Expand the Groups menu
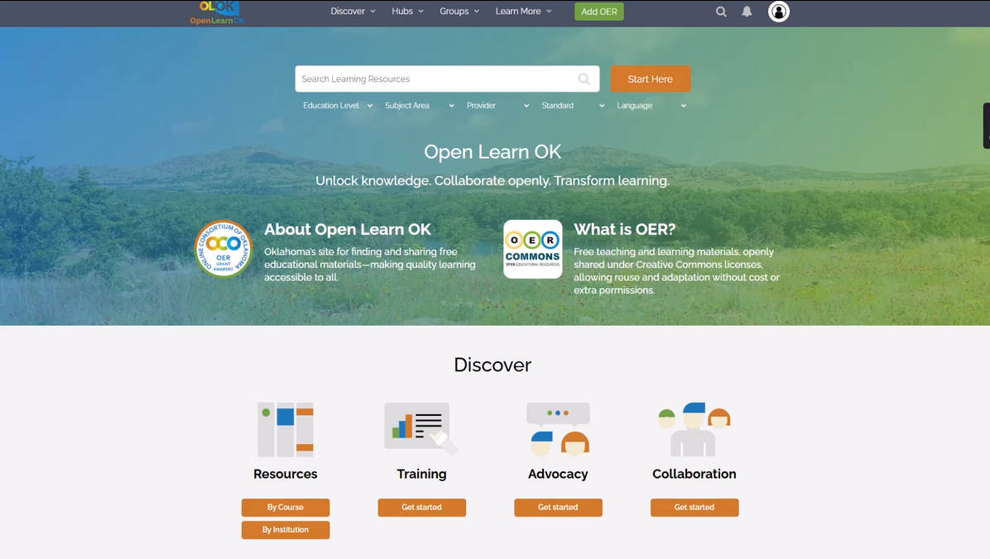The image size is (990, 559). click(459, 12)
